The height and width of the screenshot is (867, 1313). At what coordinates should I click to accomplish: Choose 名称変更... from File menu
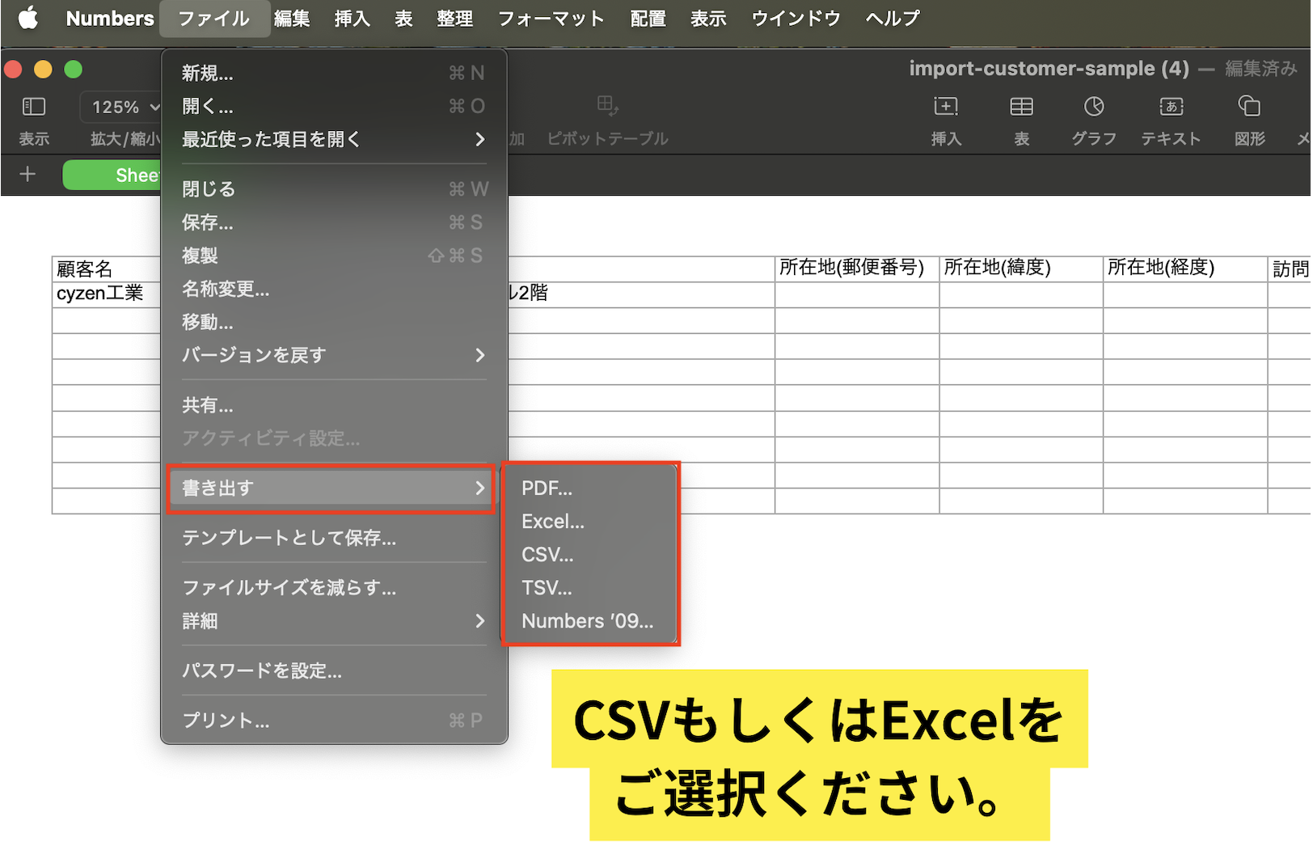click(x=334, y=289)
